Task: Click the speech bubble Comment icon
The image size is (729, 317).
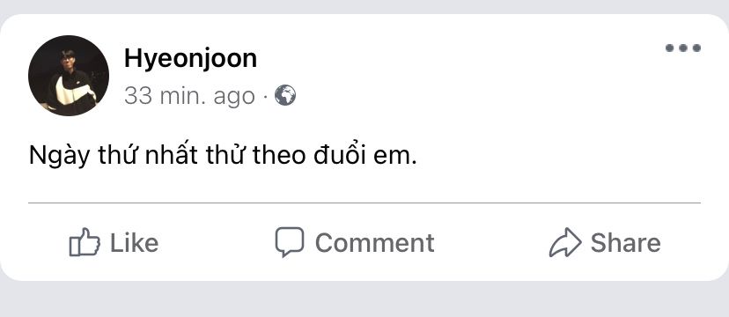Action: coord(289,241)
